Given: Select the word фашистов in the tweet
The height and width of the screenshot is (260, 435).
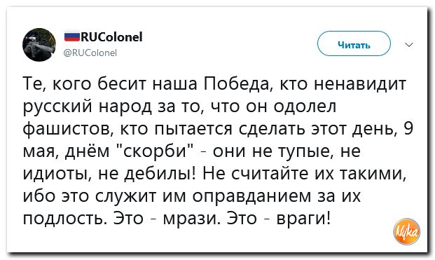Looking at the screenshot, I should click(x=67, y=130).
